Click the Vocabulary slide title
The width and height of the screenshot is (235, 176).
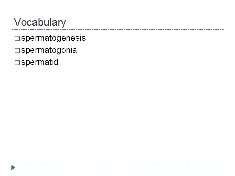[x=40, y=22]
